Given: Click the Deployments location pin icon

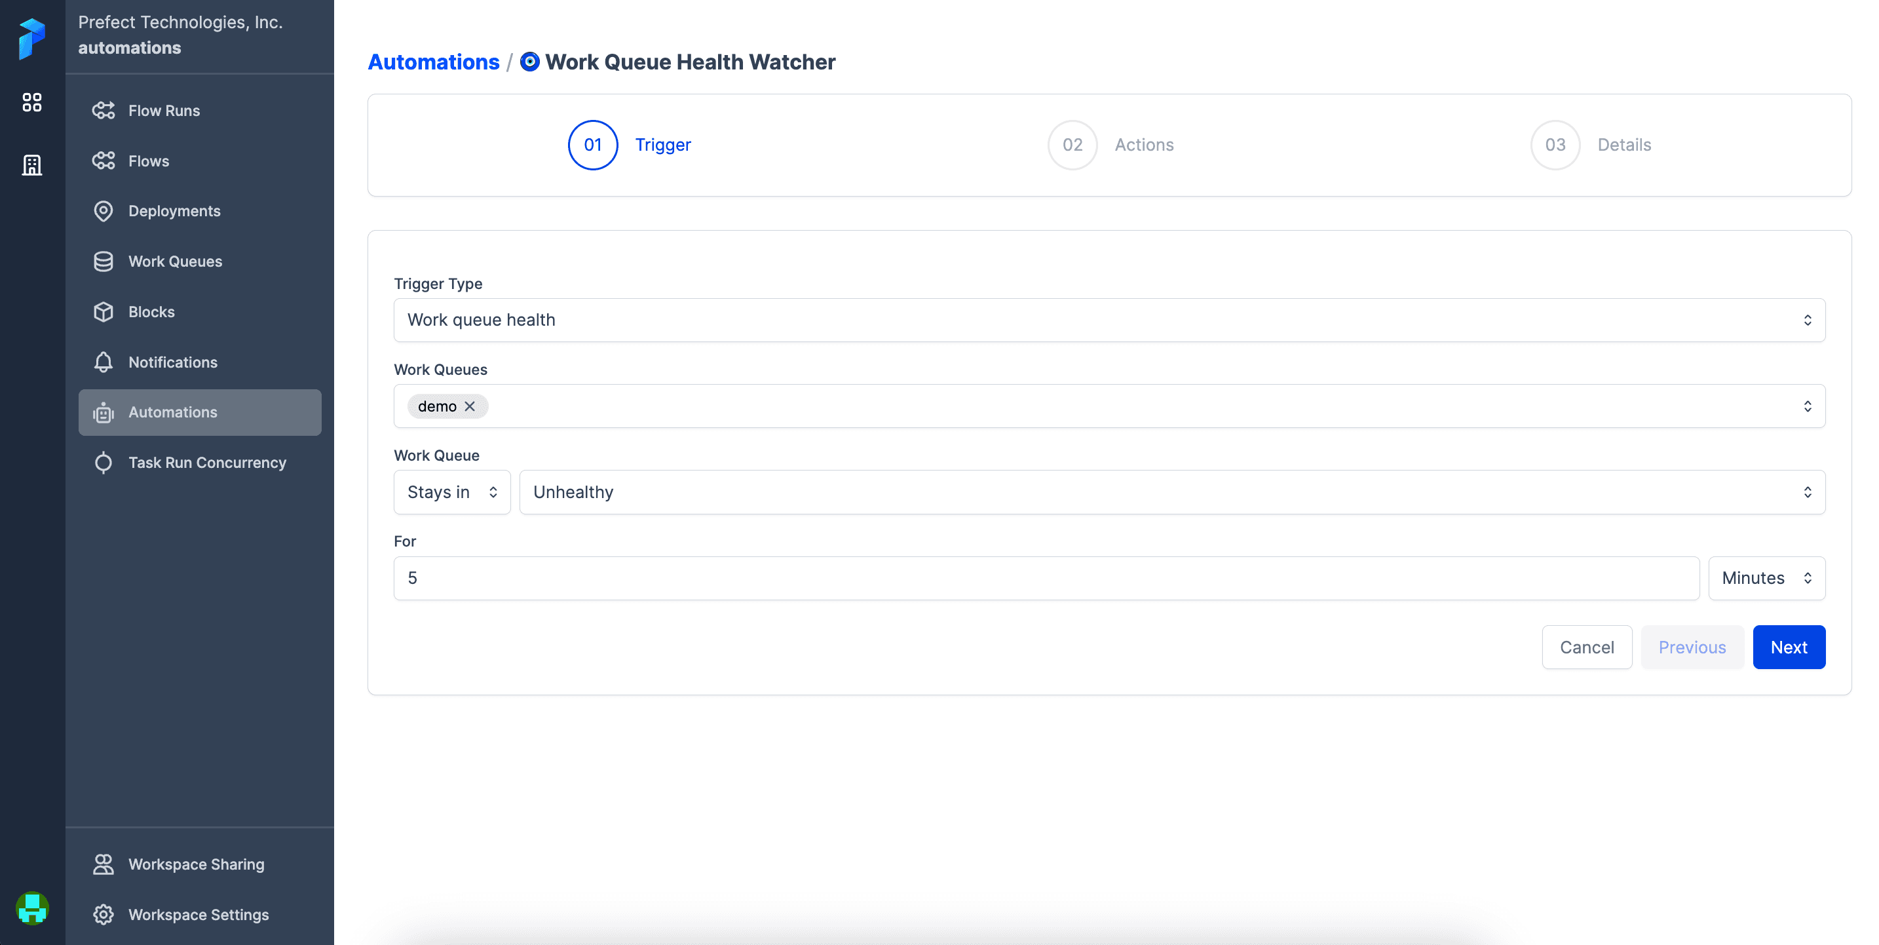Looking at the screenshot, I should [x=104, y=211].
